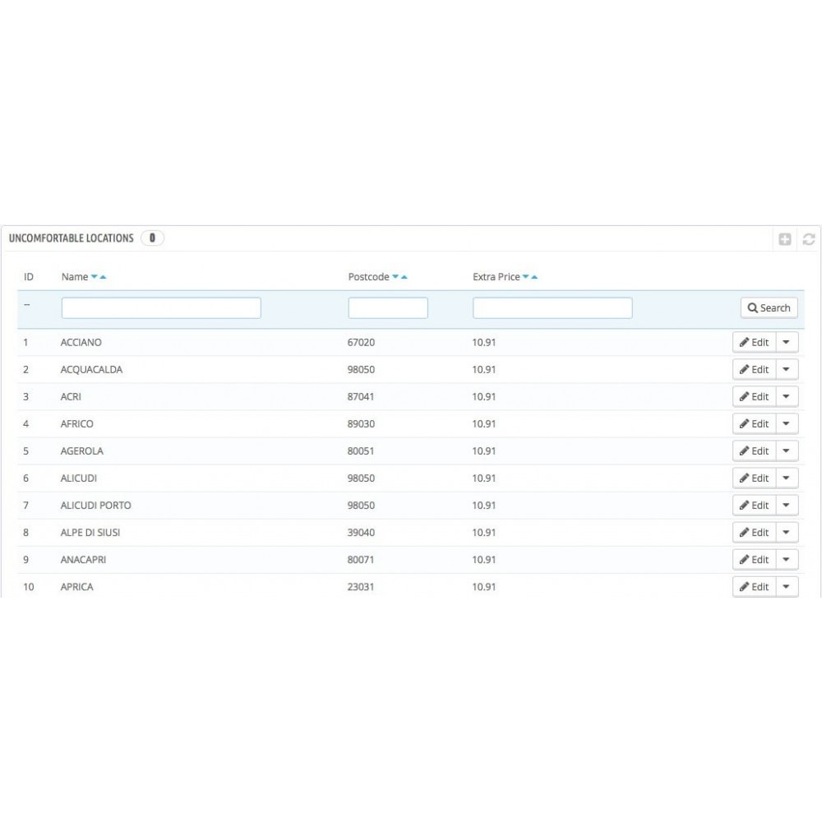Click the ID column header
The width and height of the screenshot is (822, 822).
[28, 277]
